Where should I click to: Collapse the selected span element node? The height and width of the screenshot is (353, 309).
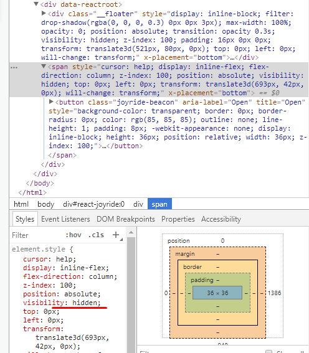click(x=44, y=66)
